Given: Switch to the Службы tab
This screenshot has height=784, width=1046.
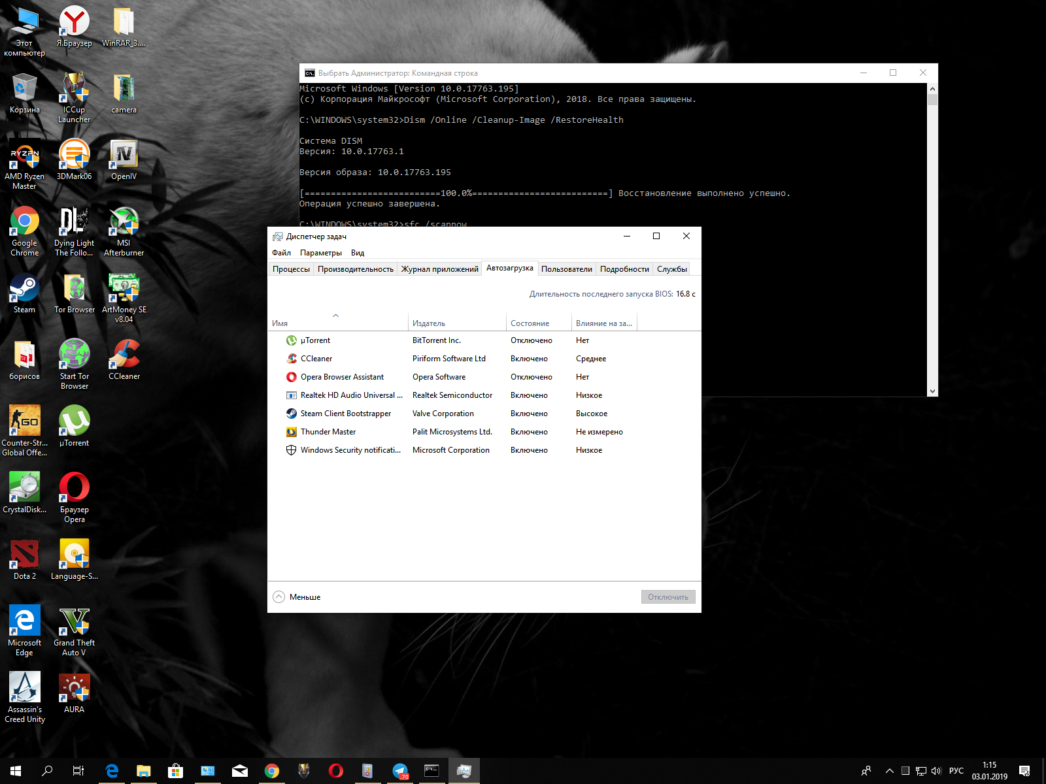Looking at the screenshot, I should click(x=672, y=269).
